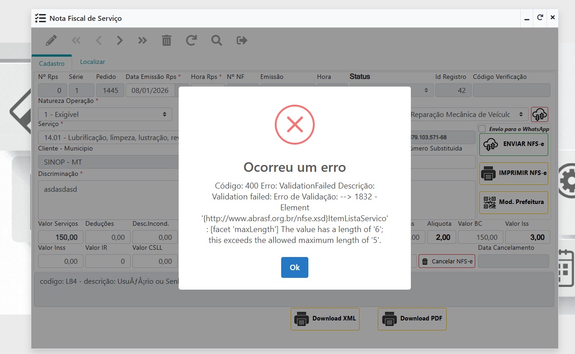The height and width of the screenshot is (354, 575).
Task: Click the exit arrow icon in toolbar
Action: [x=242, y=40]
